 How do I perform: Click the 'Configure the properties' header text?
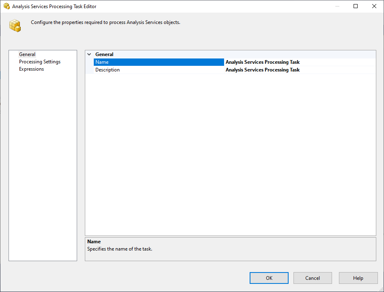106,22
